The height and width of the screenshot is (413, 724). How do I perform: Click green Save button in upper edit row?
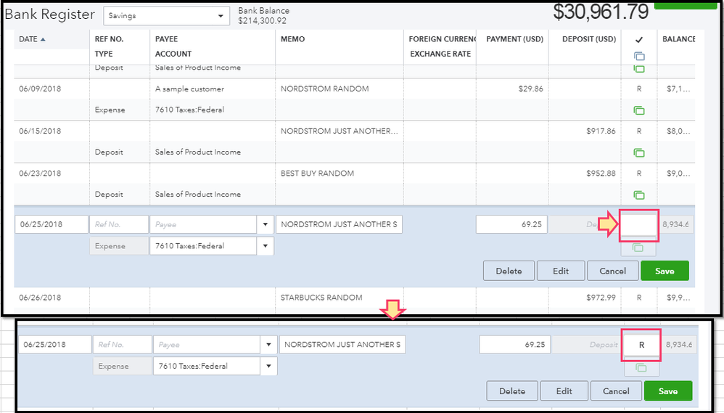[x=665, y=271]
